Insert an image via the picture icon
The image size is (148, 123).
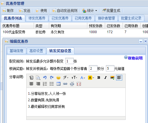pyautogui.click(x=112, y=78)
